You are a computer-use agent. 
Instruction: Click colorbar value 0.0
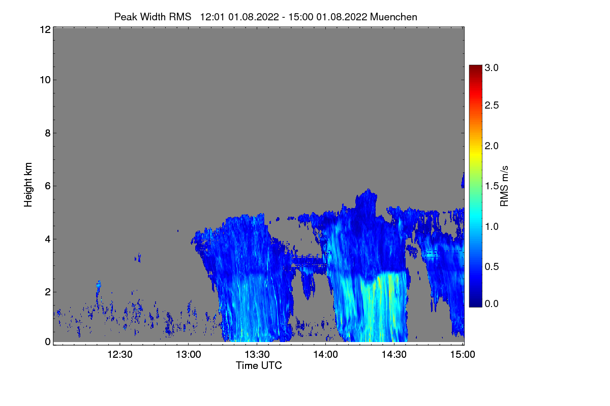[x=492, y=303]
